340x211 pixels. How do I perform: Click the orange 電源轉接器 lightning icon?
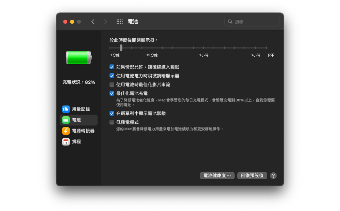point(66,131)
